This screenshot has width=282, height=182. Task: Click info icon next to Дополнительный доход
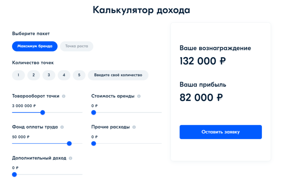click(x=70, y=158)
